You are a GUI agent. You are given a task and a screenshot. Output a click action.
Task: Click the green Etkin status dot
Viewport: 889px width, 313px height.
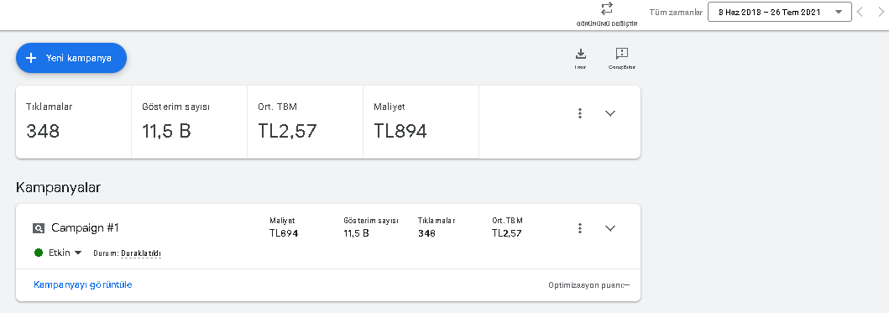click(x=39, y=253)
